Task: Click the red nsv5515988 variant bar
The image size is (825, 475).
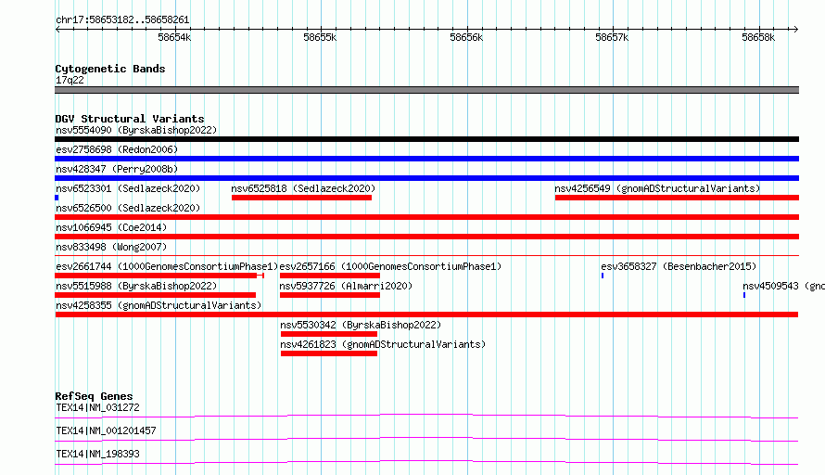Action: pyautogui.click(x=155, y=295)
